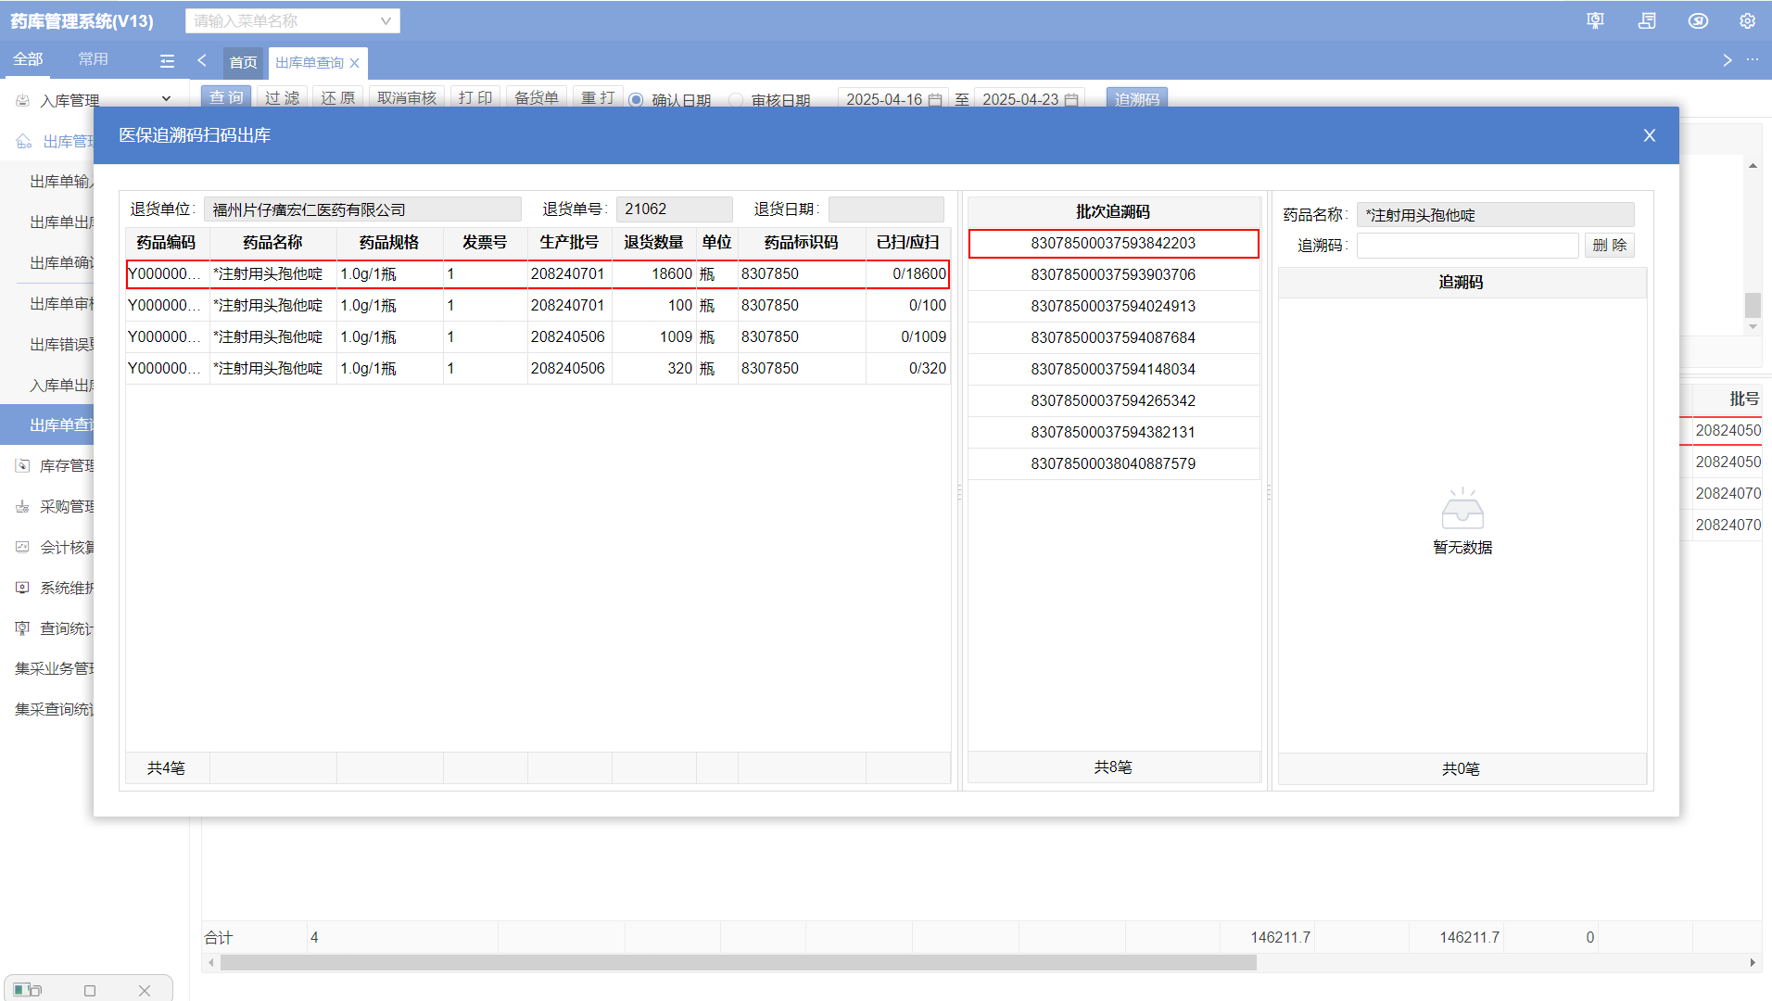
Task: Select batch trace code 83078500037594382131
Action: 1113,432
